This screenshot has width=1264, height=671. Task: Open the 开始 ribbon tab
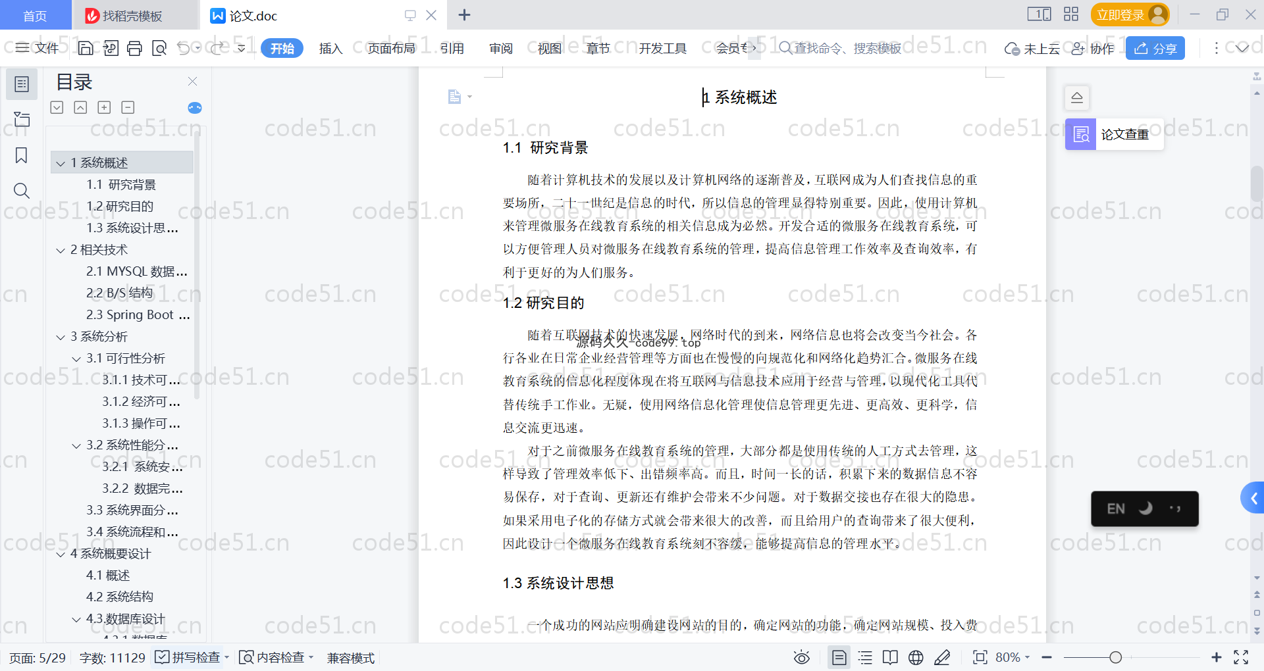pos(282,48)
